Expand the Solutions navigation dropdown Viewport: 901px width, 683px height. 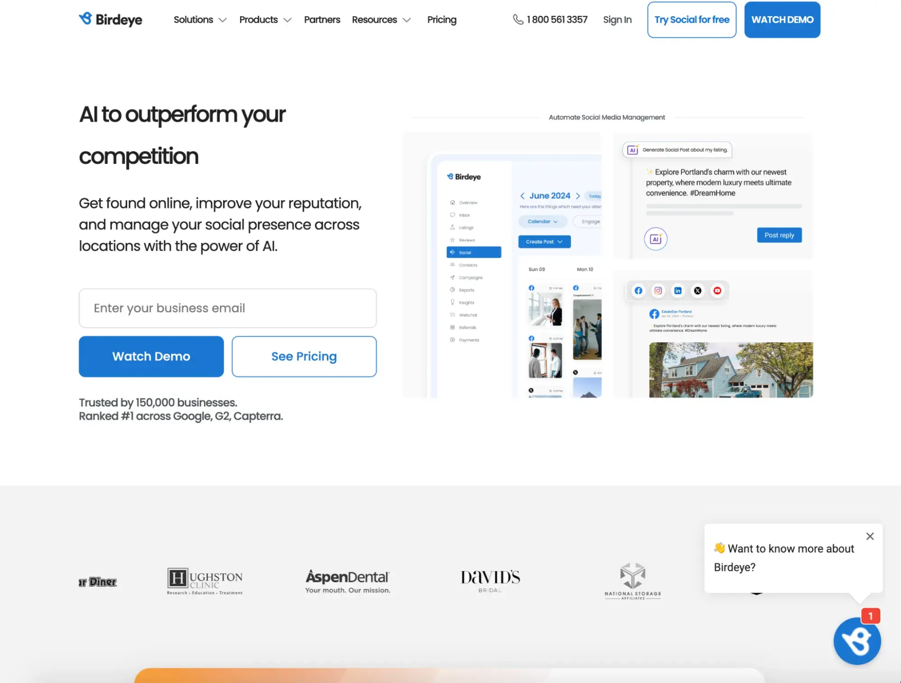coord(200,19)
